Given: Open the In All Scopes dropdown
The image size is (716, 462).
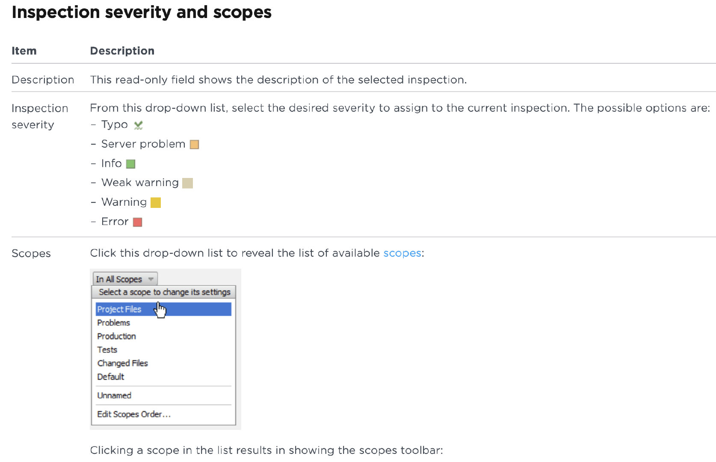Looking at the screenshot, I should (x=125, y=279).
